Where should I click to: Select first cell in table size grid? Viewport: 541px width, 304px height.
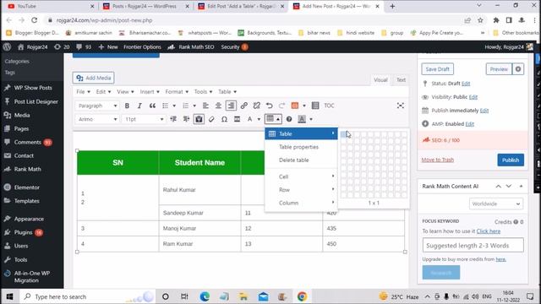(x=343, y=134)
